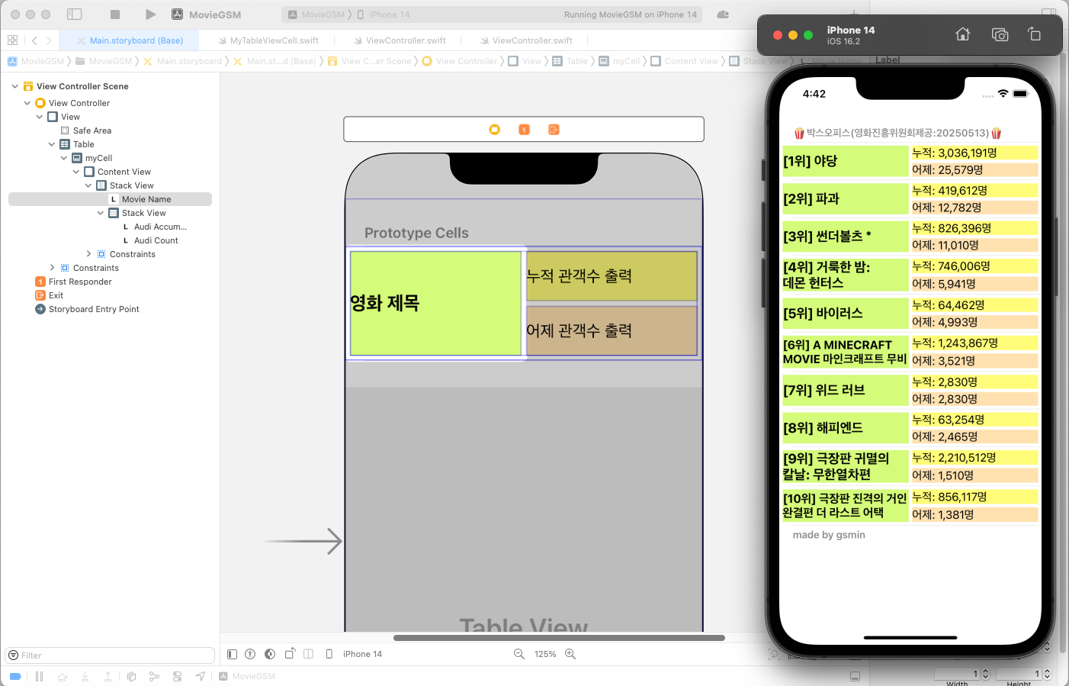The image size is (1069, 686).
Task: Toggle the debug area button
Action: tap(856, 676)
